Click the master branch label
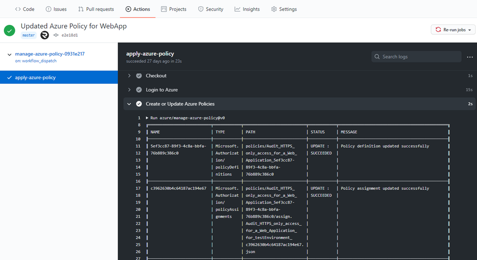Viewport: 477px width, 260px height. click(x=28, y=35)
